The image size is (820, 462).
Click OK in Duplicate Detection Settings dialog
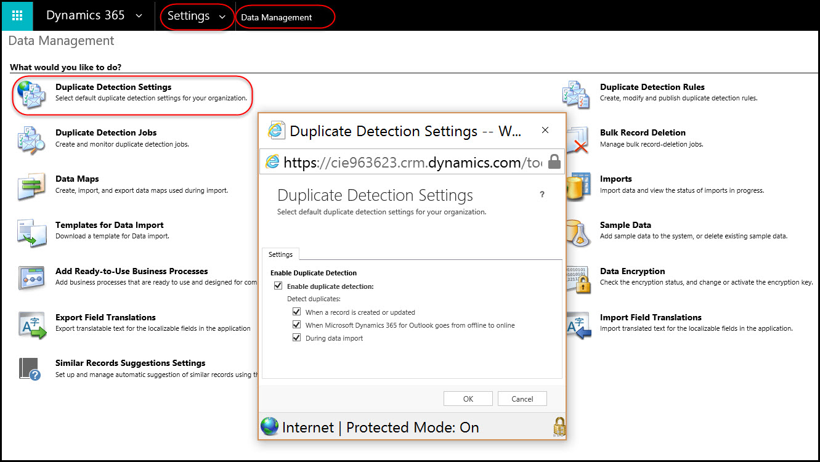(x=468, y=399)
